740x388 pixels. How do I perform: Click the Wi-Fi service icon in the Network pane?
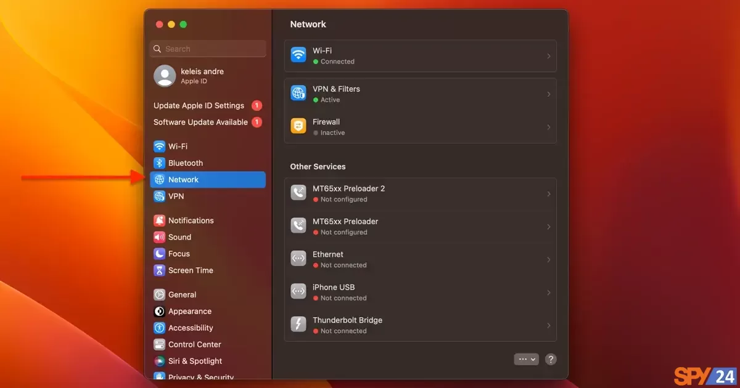click(298, 55)
